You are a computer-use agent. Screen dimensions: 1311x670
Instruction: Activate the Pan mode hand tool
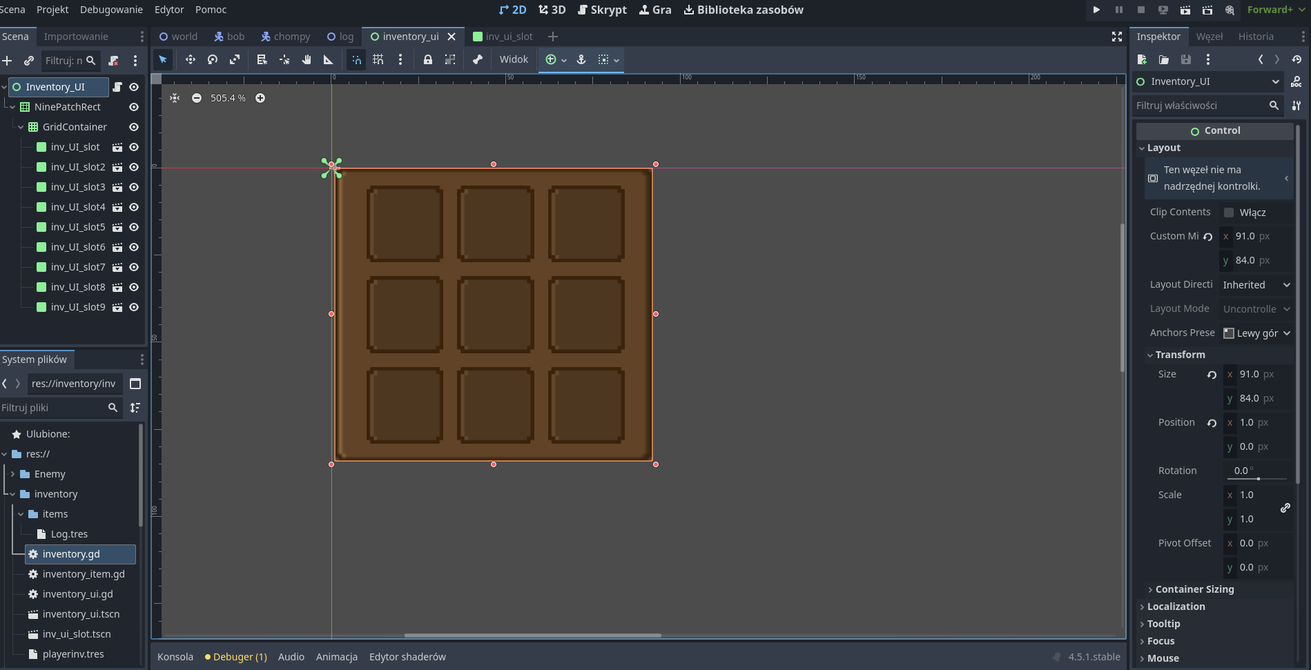307,60
